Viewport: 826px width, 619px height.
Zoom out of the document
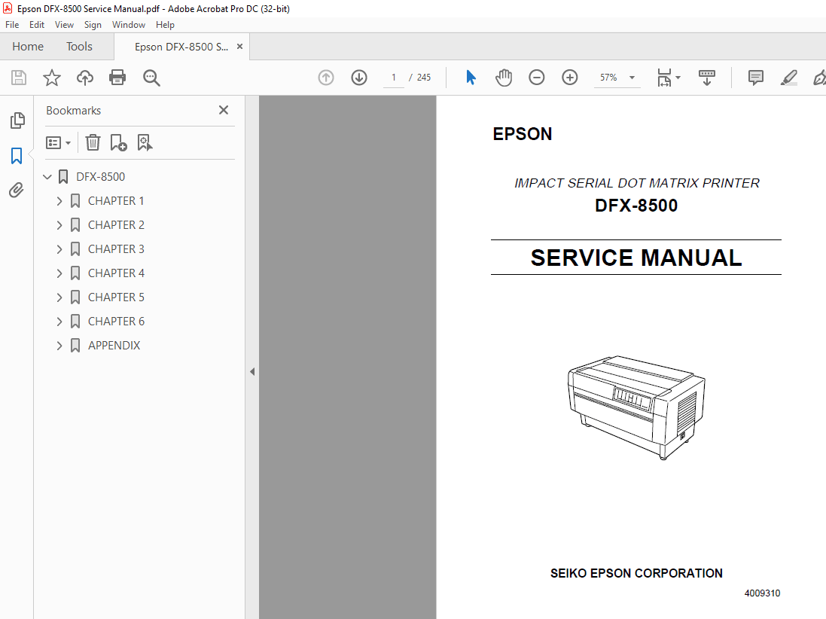pos(536,77)
